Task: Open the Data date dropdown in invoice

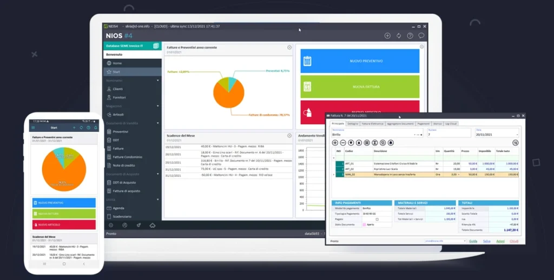Action: [517, 134]
